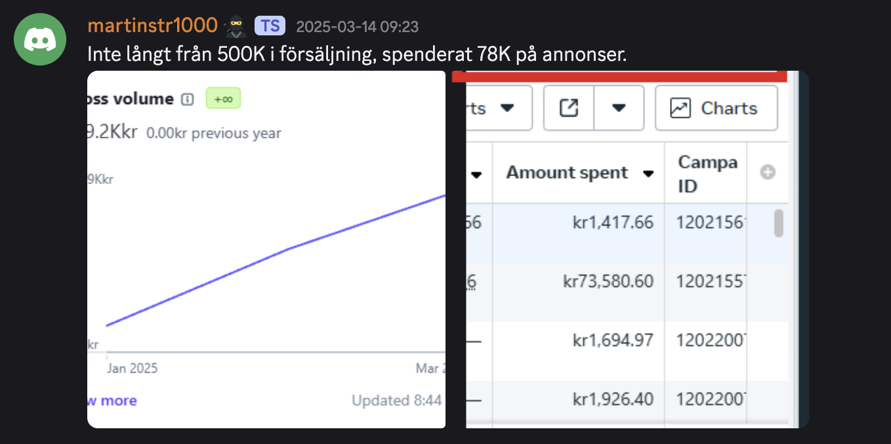This screenshot has height=444, width=891.
Task: Click the message timestamp 2025-03-14 09:23
Action: pos(357,27)
